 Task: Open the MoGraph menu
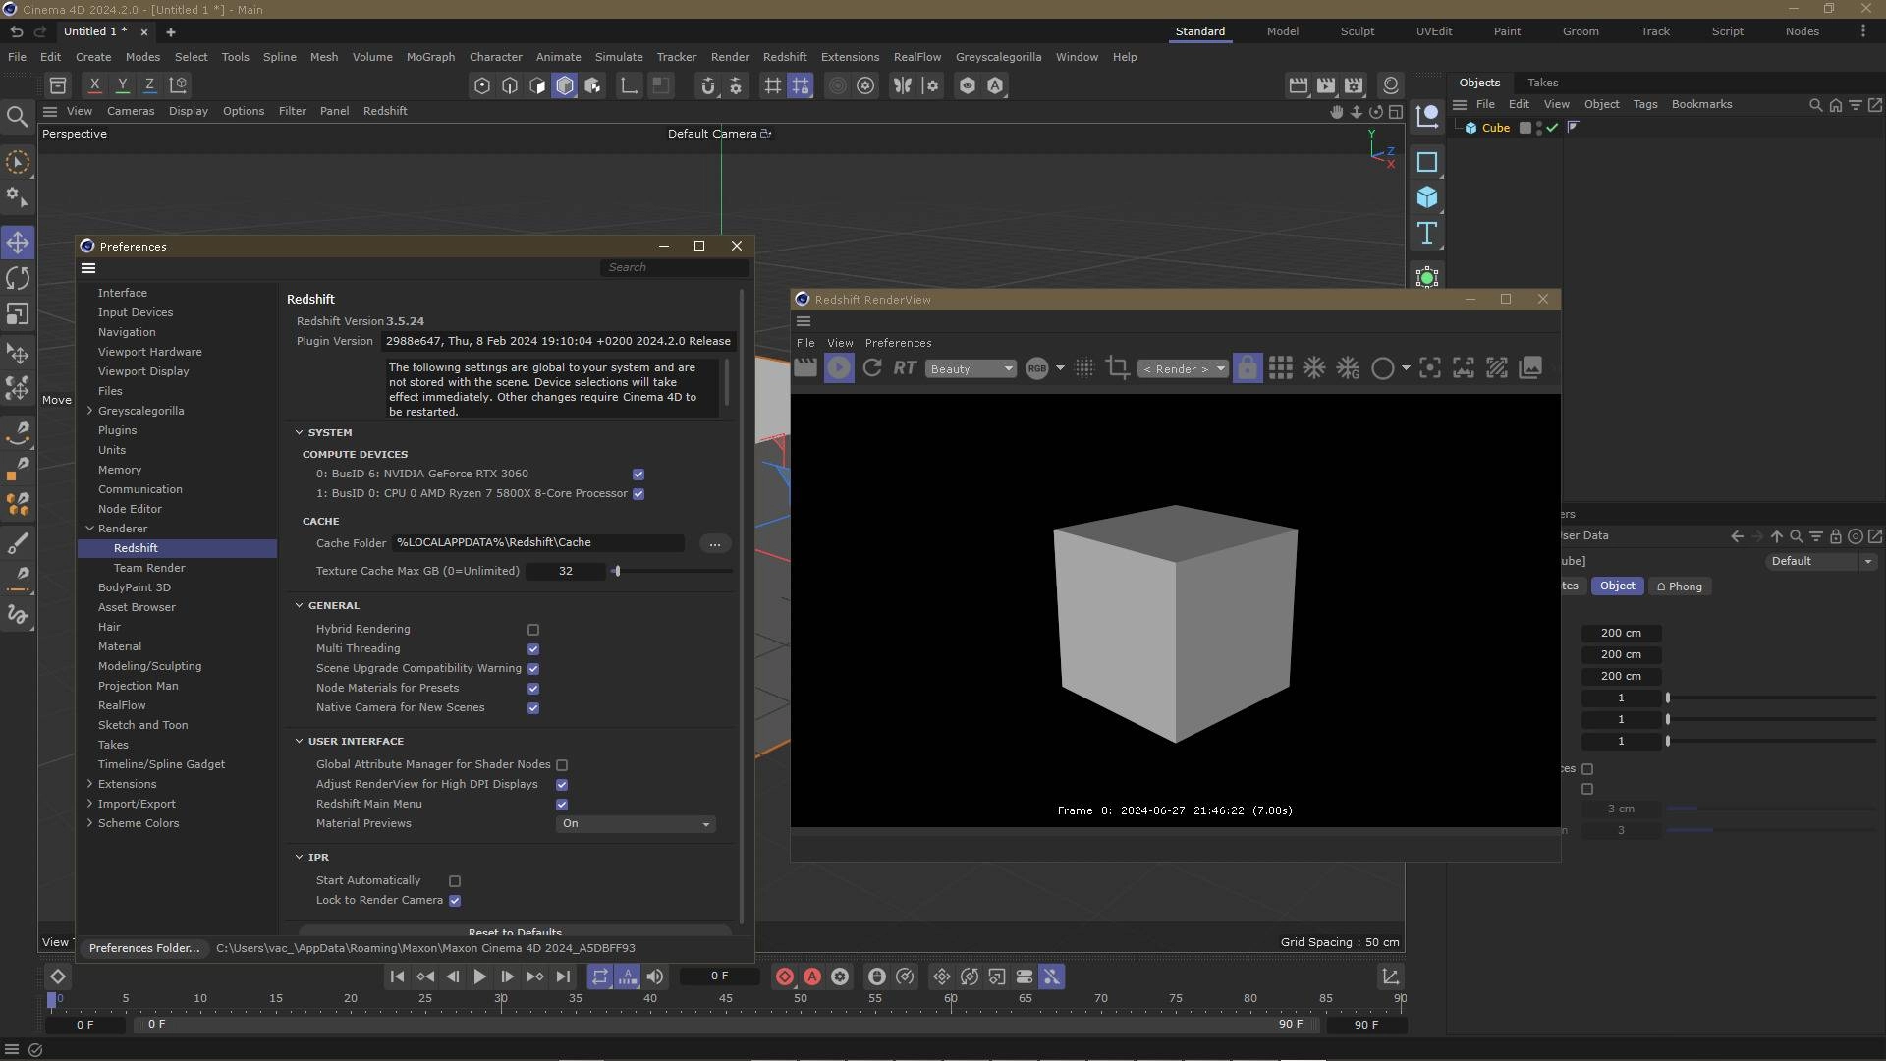[430, 57]
